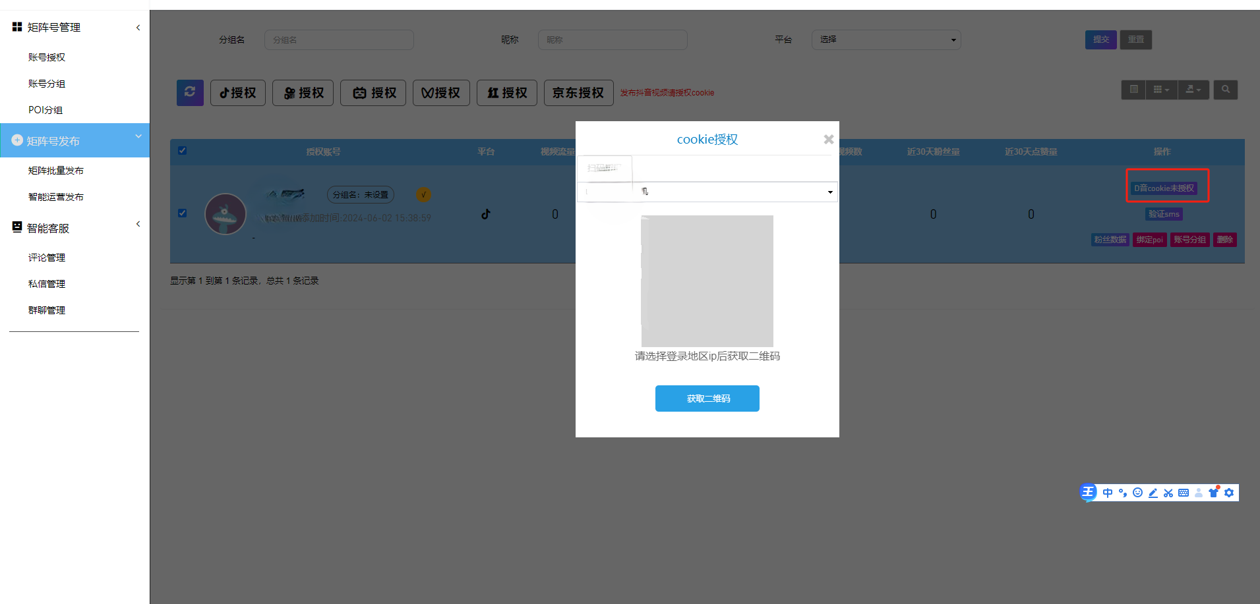Image resolution: width=1260 pixels, height=604 pixels.
Task: Click the QR code placeholder image
Action: click(707, 281)
